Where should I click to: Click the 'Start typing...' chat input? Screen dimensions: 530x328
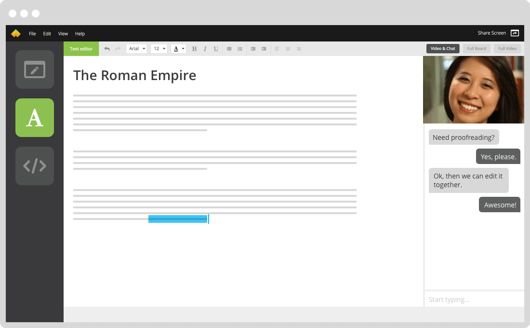pyautogui.click(x=474, y=300)
